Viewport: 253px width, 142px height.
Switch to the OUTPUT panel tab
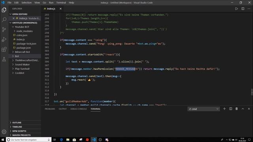[63, 109]
